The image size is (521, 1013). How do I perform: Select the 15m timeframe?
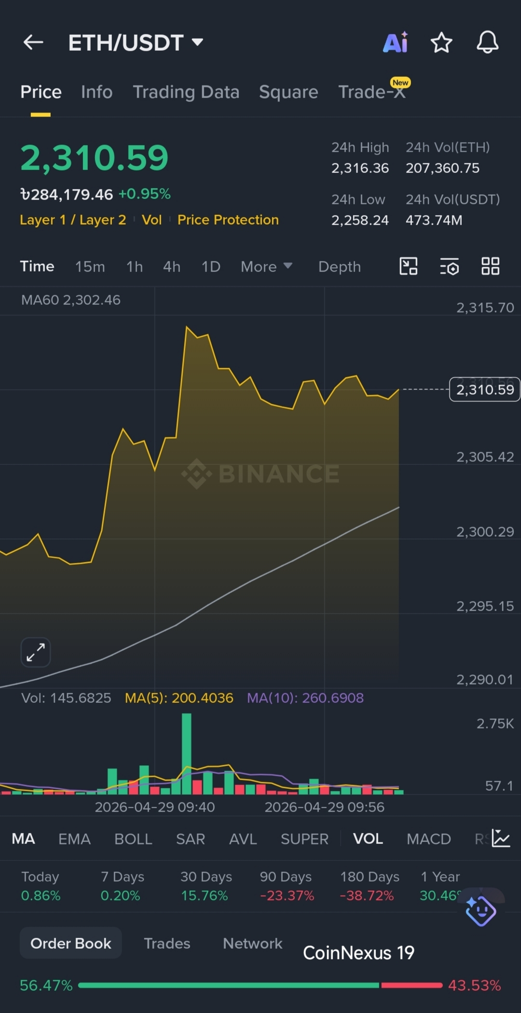pos(90,267)
